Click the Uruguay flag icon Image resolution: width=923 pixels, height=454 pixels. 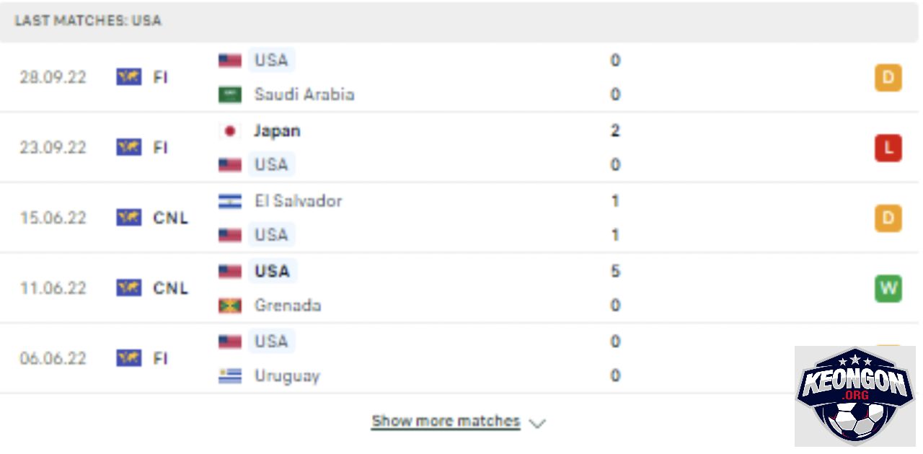[x=230, y=375]
